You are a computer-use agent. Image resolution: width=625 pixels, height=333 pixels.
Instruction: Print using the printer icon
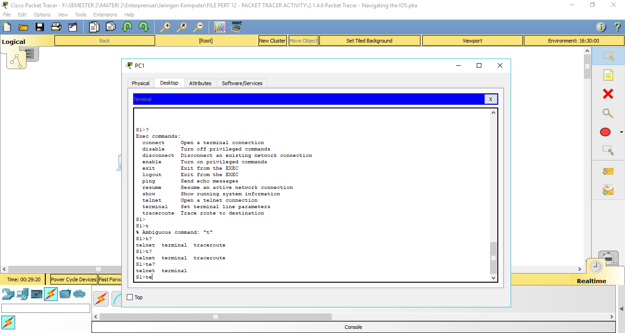[56, 27]
